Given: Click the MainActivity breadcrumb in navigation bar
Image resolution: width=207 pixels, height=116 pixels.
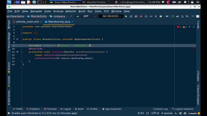Looking at the screenshot, I should click(x=39, y=16).
